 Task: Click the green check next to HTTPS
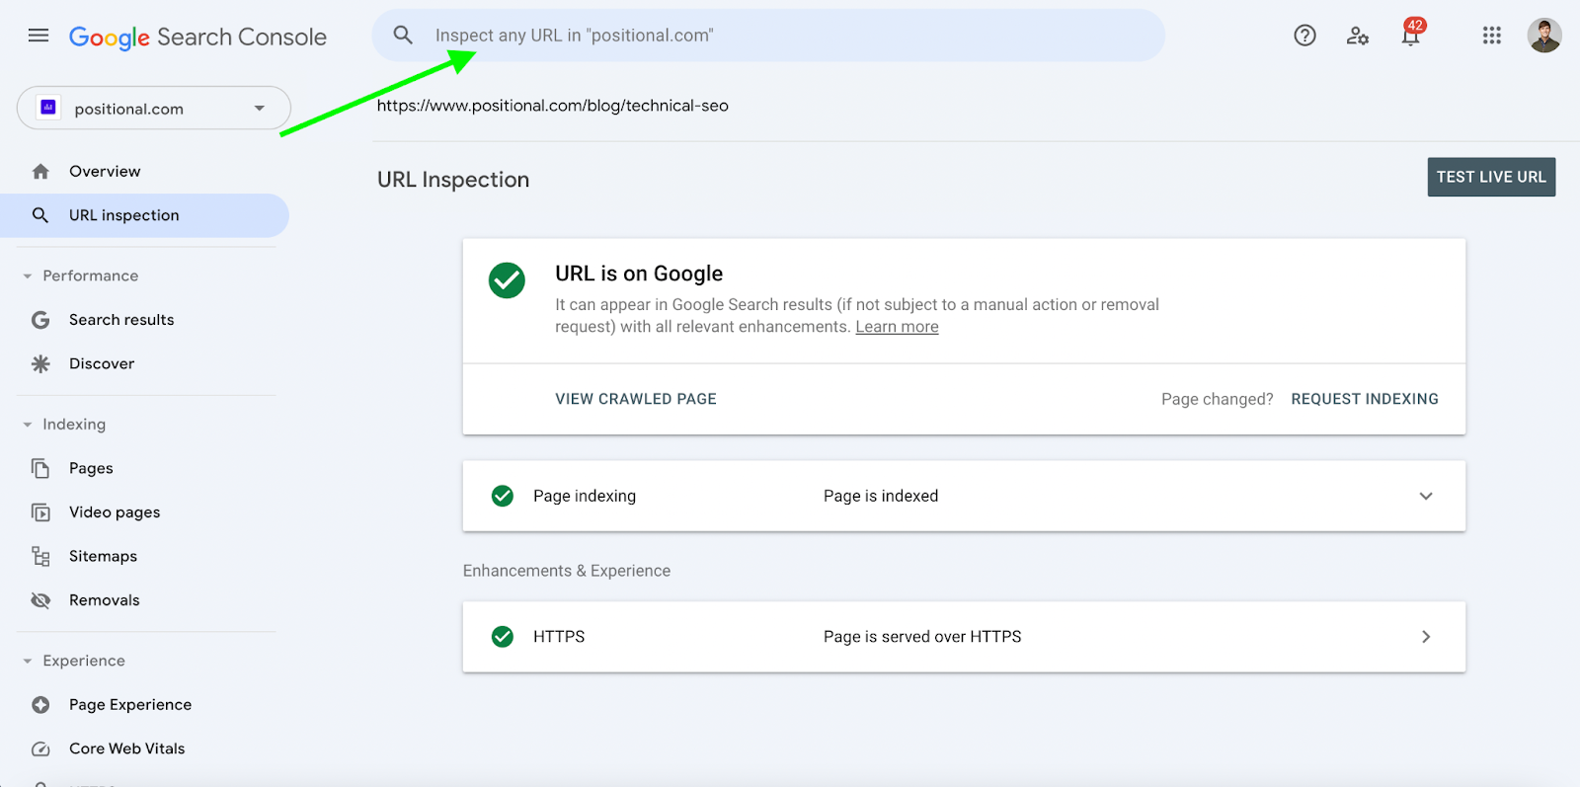click(x=503, y=637)
